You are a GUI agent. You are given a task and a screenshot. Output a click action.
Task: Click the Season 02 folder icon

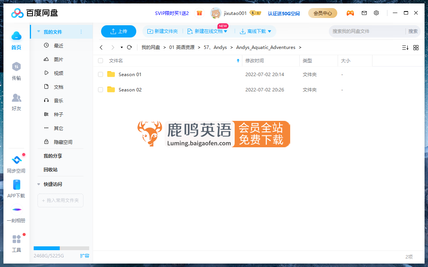[x=111, y=90]
